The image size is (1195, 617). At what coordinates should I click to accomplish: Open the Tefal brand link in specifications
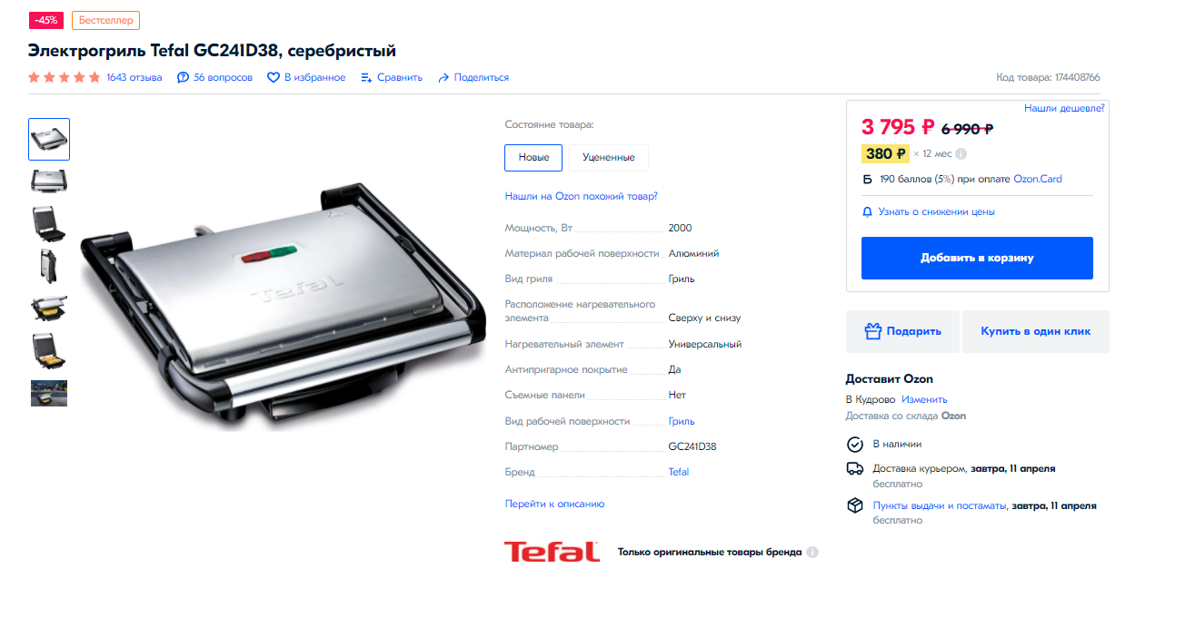click(679, 472)
